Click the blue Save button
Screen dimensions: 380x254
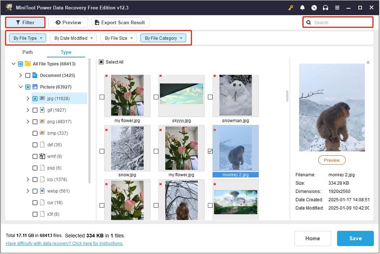coord(355,238)
